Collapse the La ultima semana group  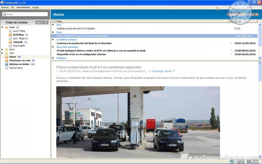(x=53, y=39)
